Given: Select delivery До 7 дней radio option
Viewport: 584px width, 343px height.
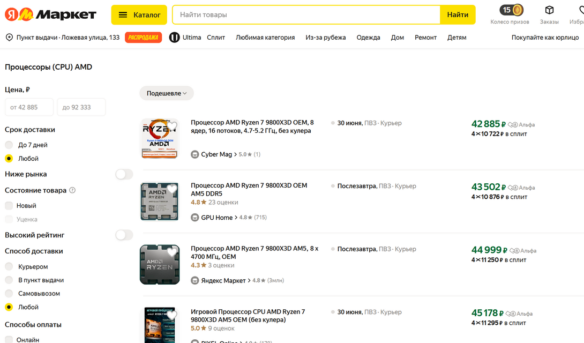Looking at the screenshot, I should 9,145.
